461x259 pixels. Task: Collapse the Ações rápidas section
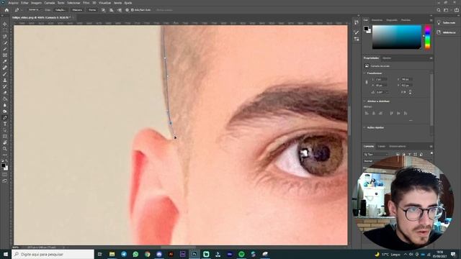click(x=364, y=127)
